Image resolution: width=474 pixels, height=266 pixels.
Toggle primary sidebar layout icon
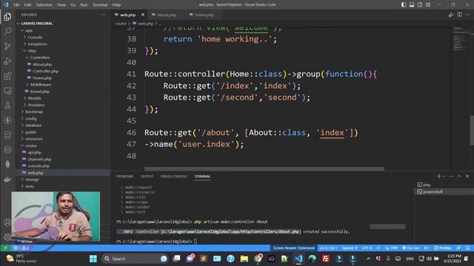404,4
